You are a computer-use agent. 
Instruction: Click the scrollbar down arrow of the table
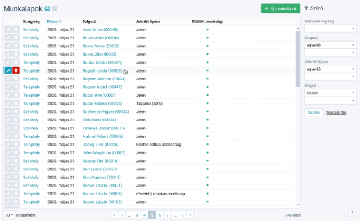tap(298, 205)
